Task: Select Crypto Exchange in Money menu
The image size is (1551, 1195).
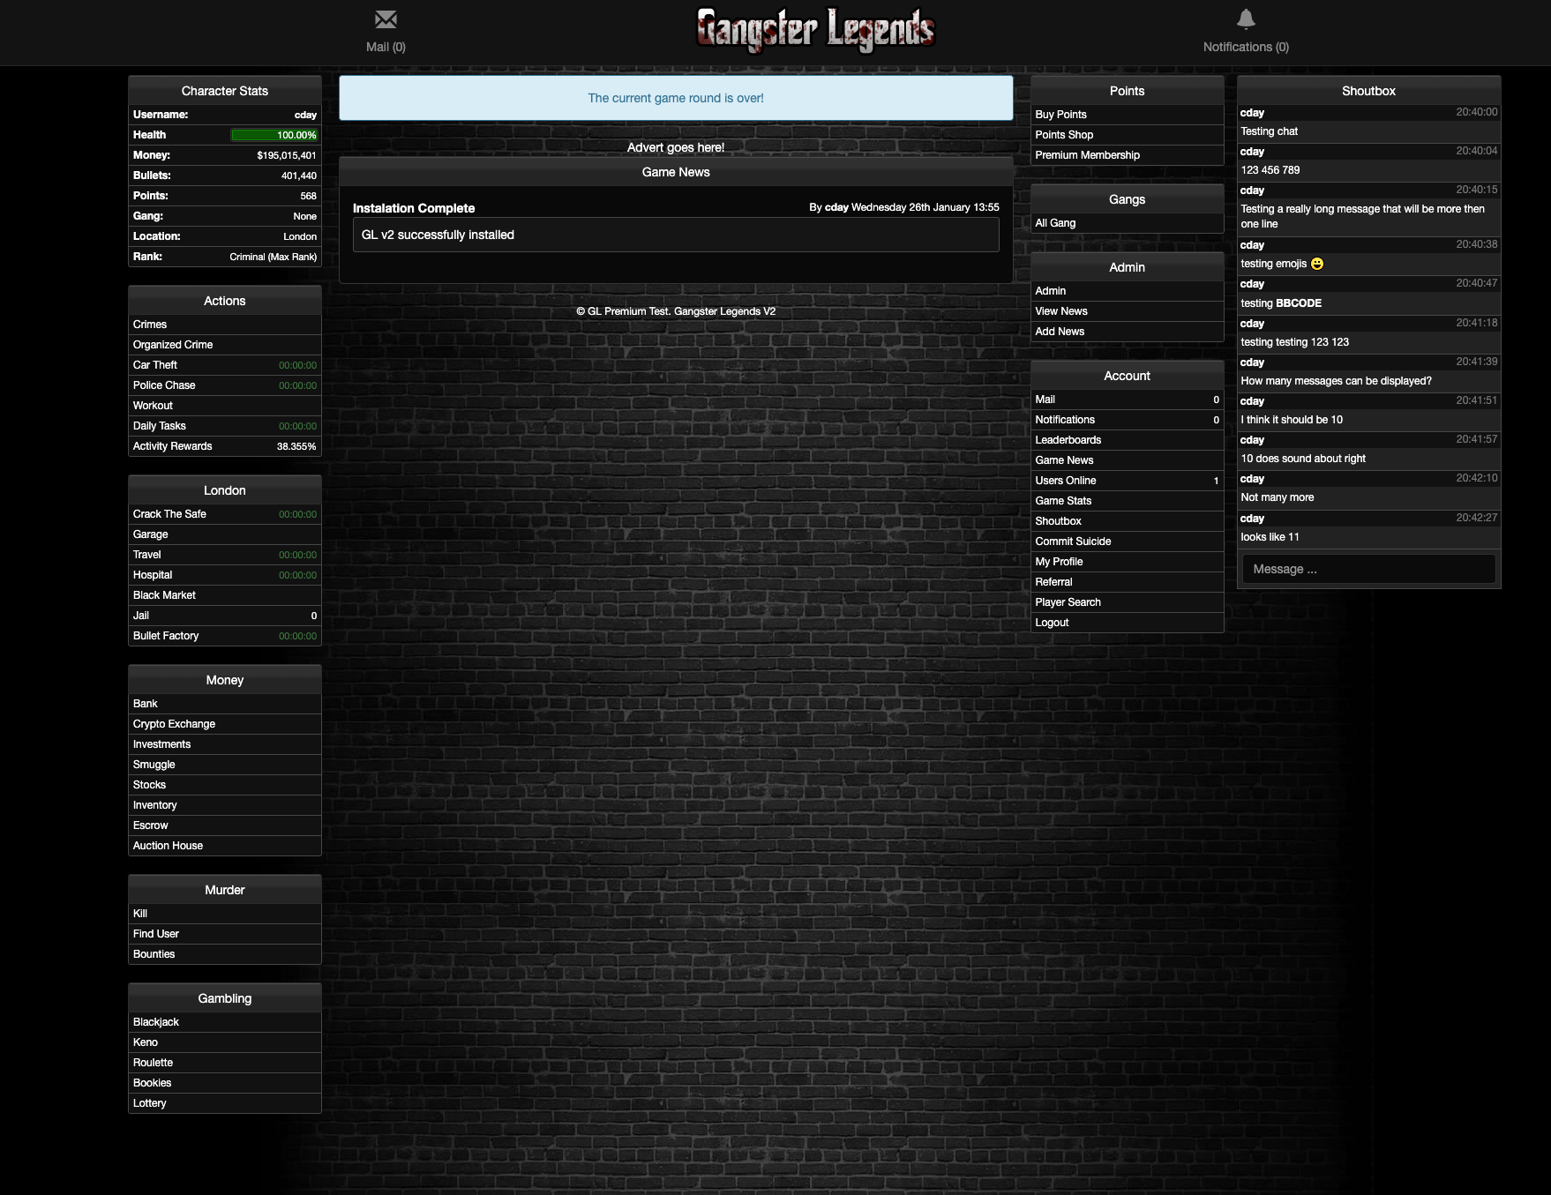Action: click(x=174, y=724)
